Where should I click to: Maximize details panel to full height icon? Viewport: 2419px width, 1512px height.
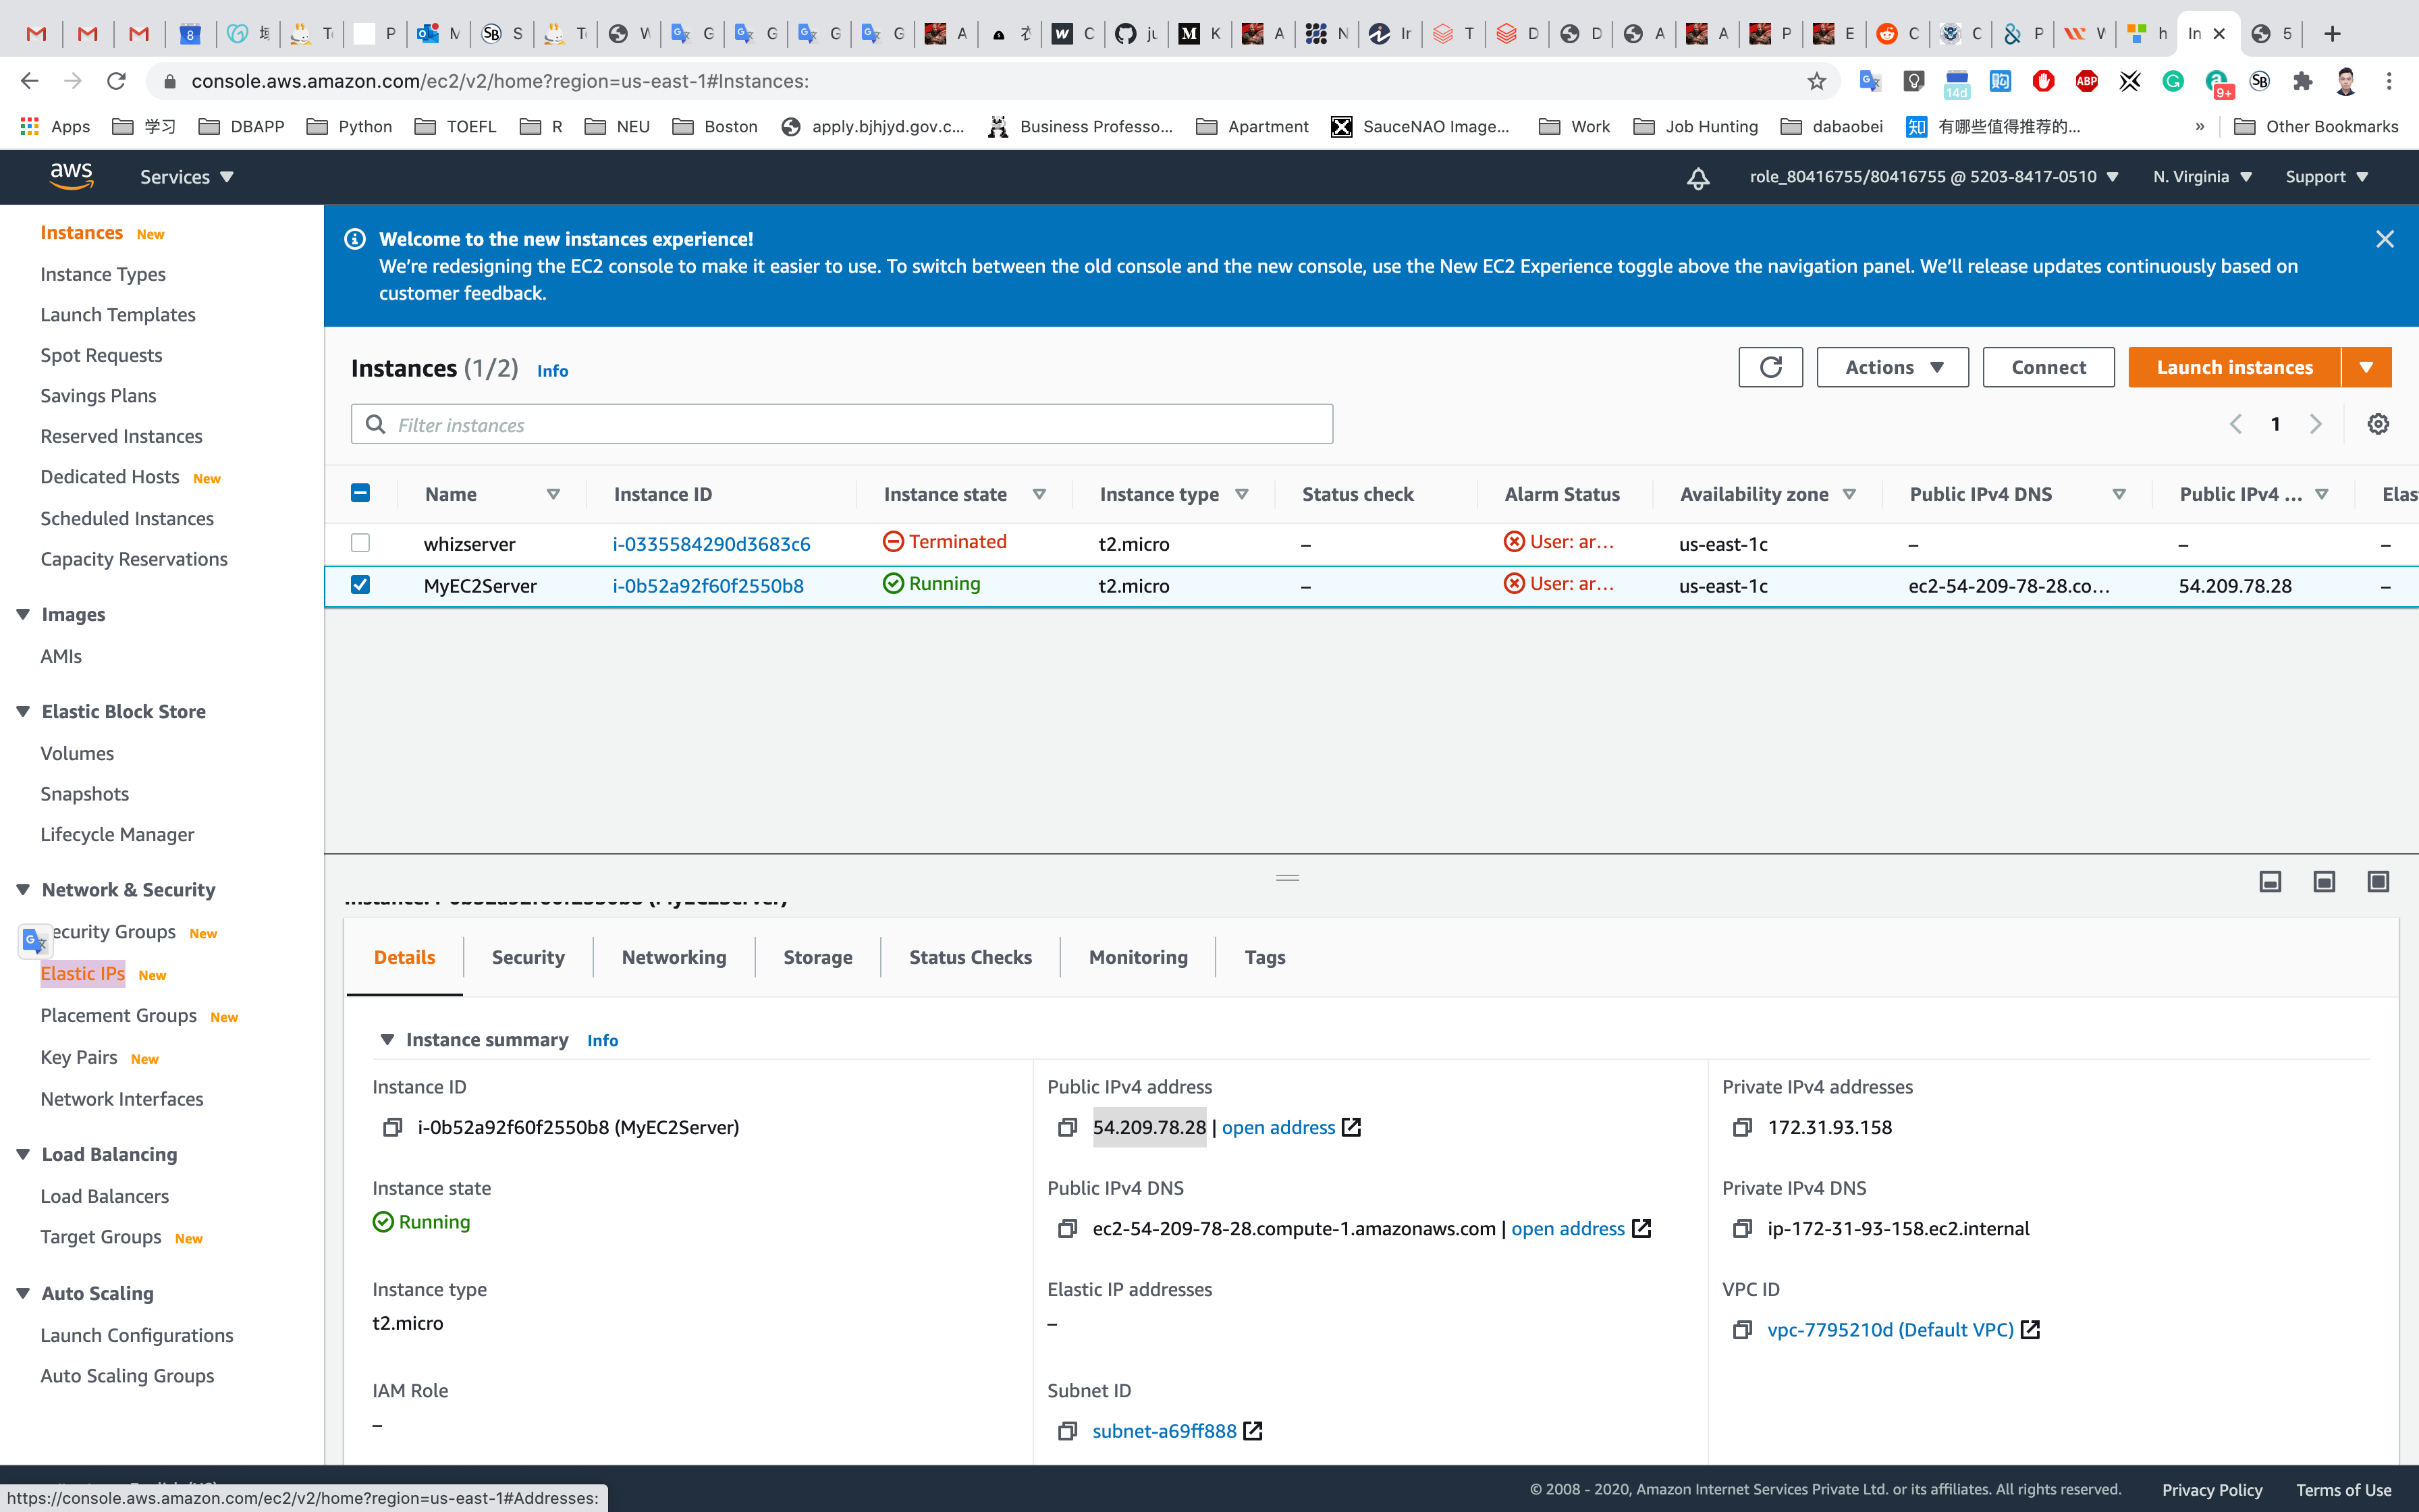pyautogui.click(x=2378, y=881)
